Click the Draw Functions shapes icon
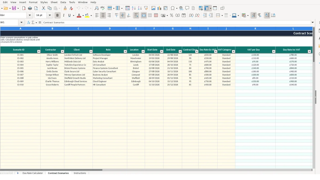This screenshot has height=180, width=320. 222,8
